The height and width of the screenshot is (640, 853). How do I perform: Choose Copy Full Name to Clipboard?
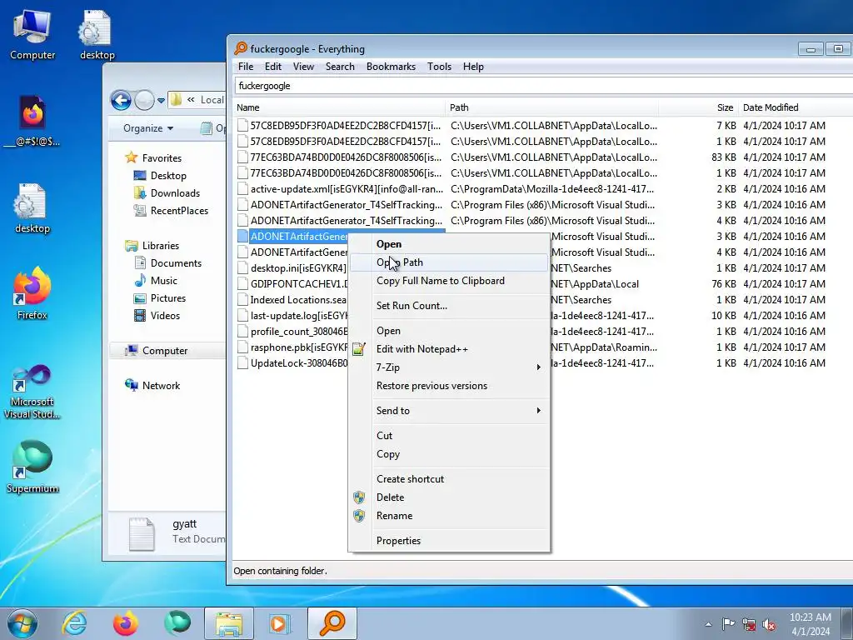click(449, 281)
